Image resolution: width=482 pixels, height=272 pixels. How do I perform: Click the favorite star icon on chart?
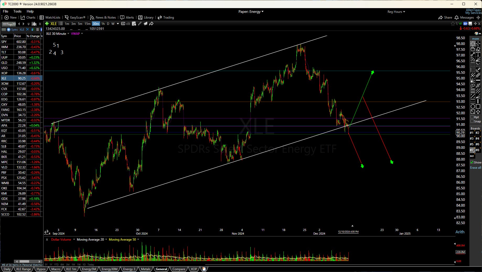point(453,24)
